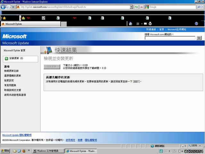The image size is (205, 154).
Task: Click the Feeds icon in the command bar
Action: (x=138, y=24)
